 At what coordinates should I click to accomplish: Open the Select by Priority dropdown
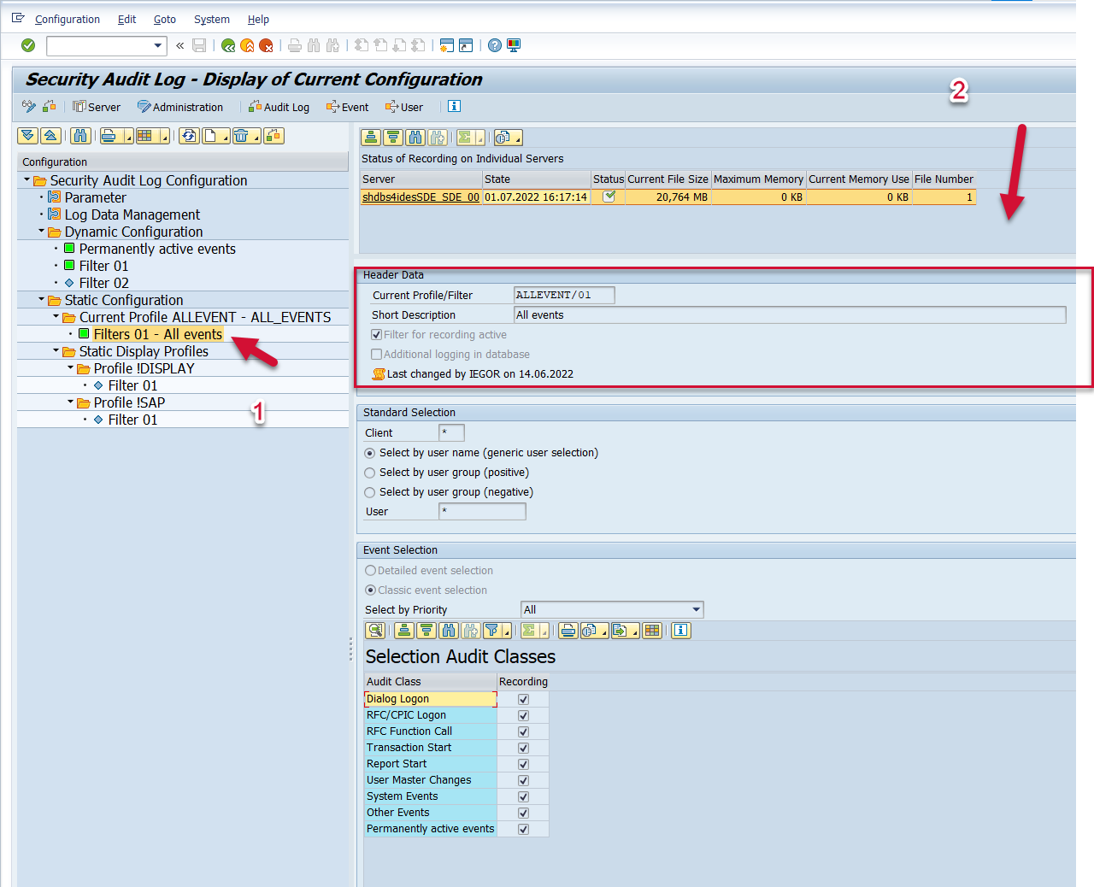(697, 609)
